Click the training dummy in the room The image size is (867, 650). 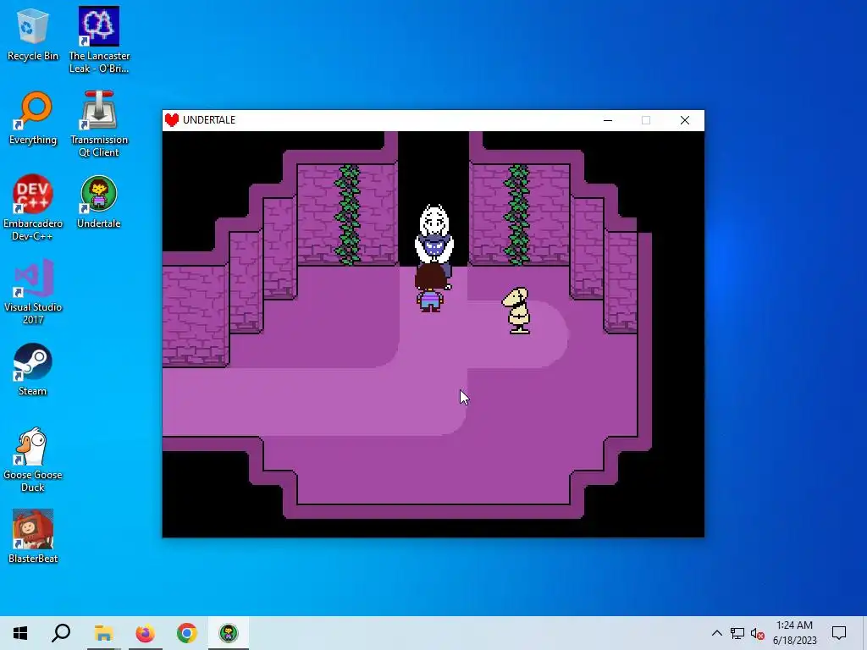[x=517, y=311]
